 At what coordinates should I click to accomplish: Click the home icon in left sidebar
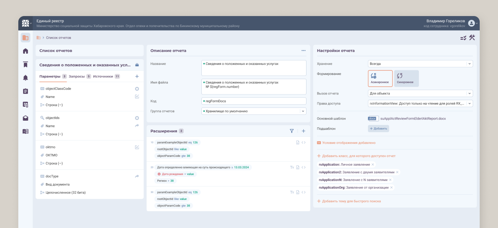point(25,51)
